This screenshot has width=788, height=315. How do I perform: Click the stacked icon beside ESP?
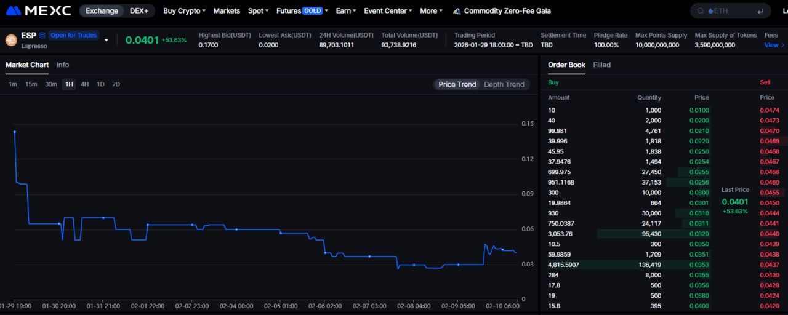tap(42, 36)
